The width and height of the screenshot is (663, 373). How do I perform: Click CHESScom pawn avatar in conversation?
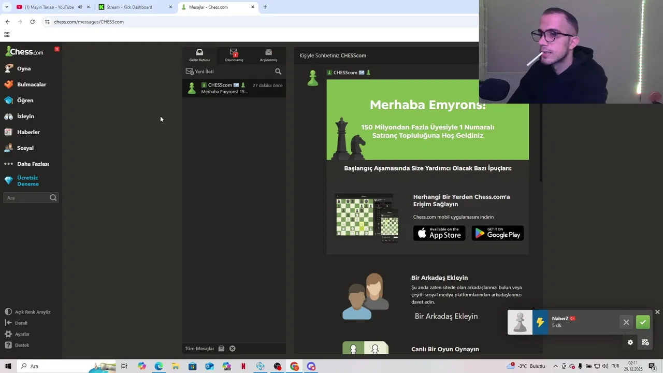[x=313, y=78]
